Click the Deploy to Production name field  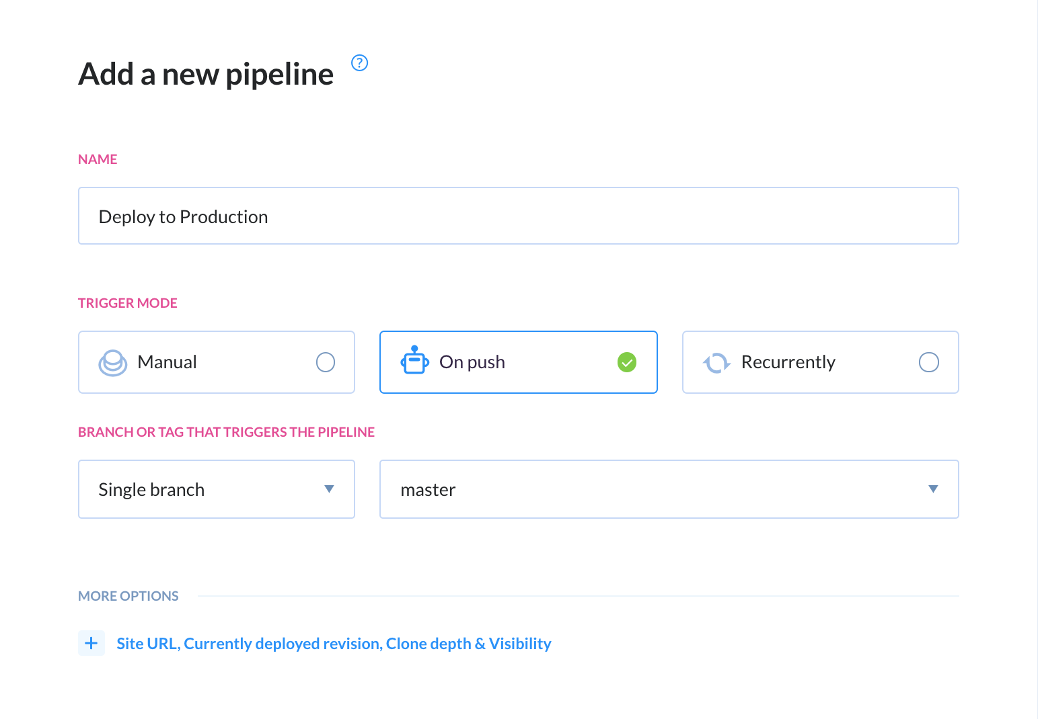coord(519,216)
